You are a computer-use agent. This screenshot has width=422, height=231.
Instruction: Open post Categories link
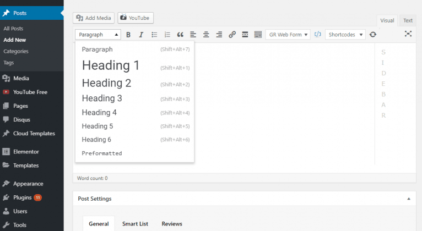pos(16,51)
